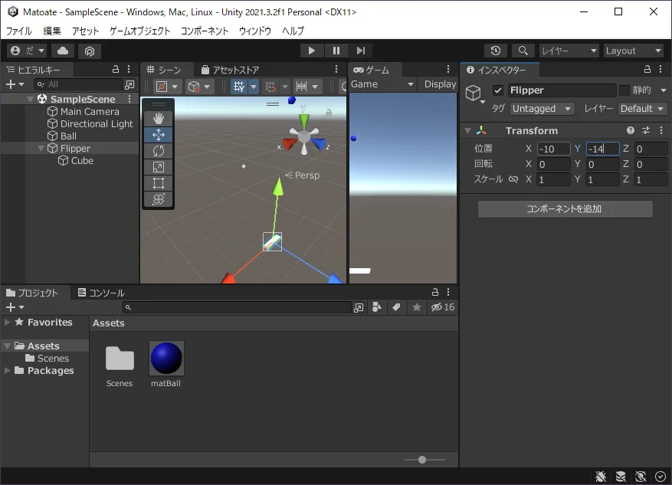The image size is (672, 485).
Task: Toggle the Inspector panel lock
Action: click(x=647, y=70)
